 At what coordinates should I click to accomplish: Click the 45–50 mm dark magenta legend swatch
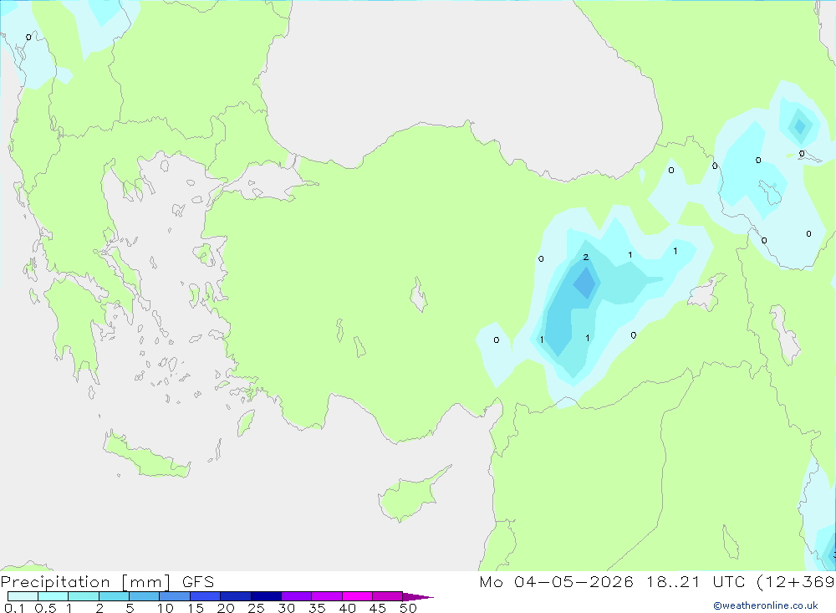click(x=387, y=596)
